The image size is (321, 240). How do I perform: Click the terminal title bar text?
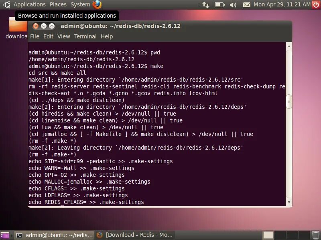(121, 26)
